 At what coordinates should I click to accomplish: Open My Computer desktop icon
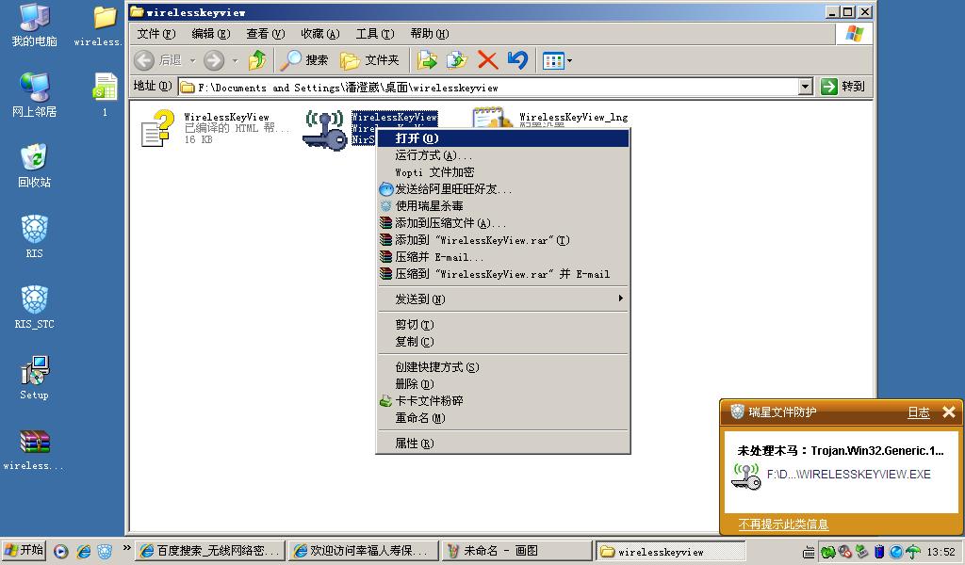coord(35,24)
